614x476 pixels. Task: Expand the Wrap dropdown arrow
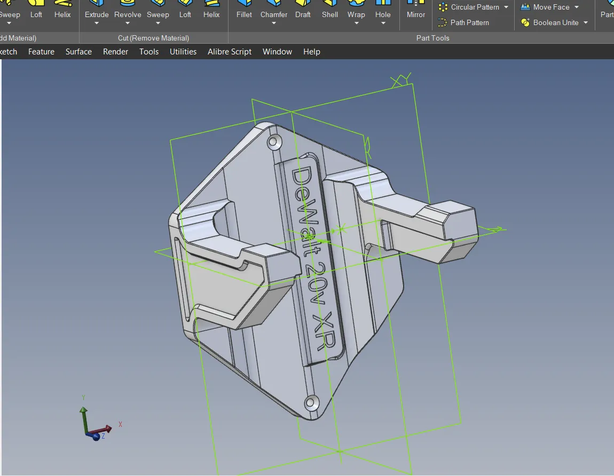[356, 23]
